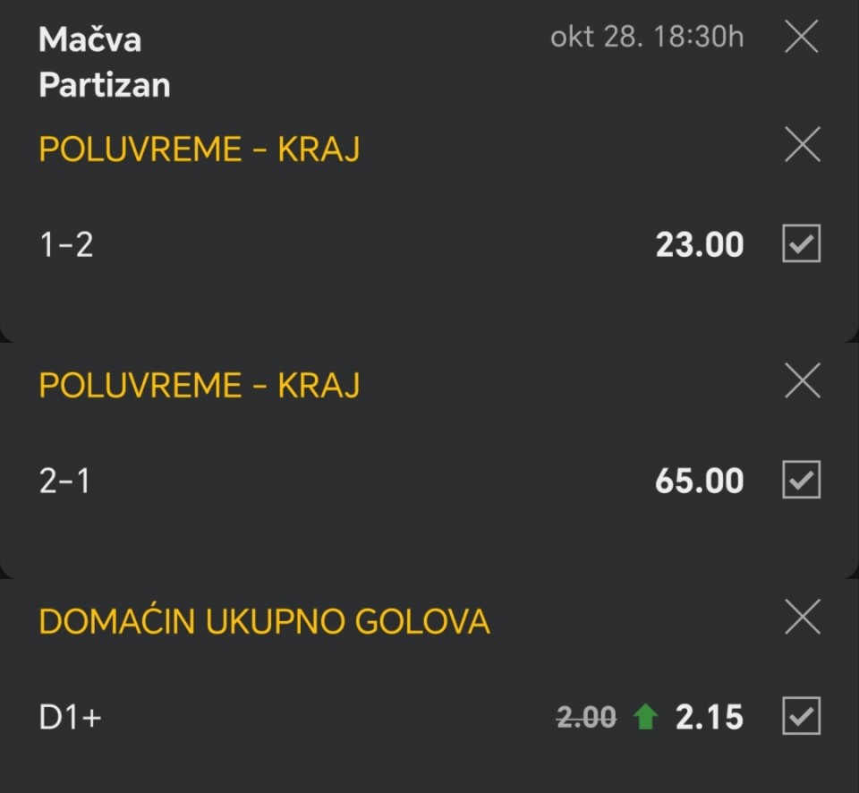
Task: Remove the Domaćin Ukupno Golova selection
Action: 802,617
